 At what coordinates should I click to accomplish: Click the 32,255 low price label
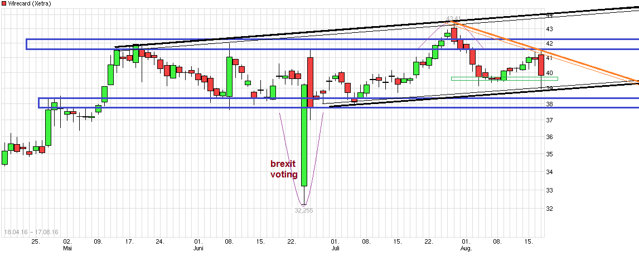point(303,210)
